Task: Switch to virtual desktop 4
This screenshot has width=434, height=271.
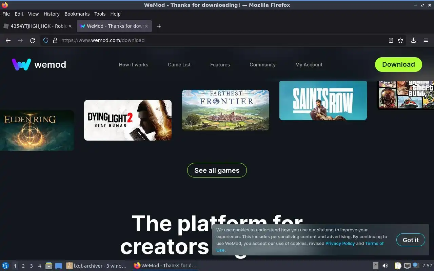Action: [40, 266]
